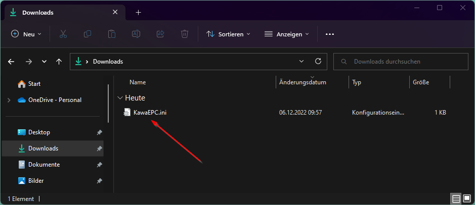Click the 1 KB size cell
The width and height of the screenshot is (475, 205).
[440, 113]
